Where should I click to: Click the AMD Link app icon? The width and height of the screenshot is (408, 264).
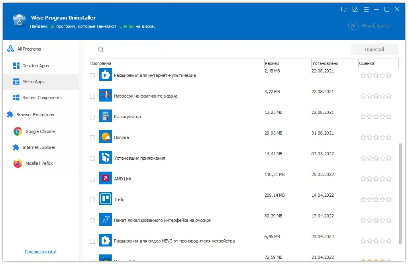[106, 179]
